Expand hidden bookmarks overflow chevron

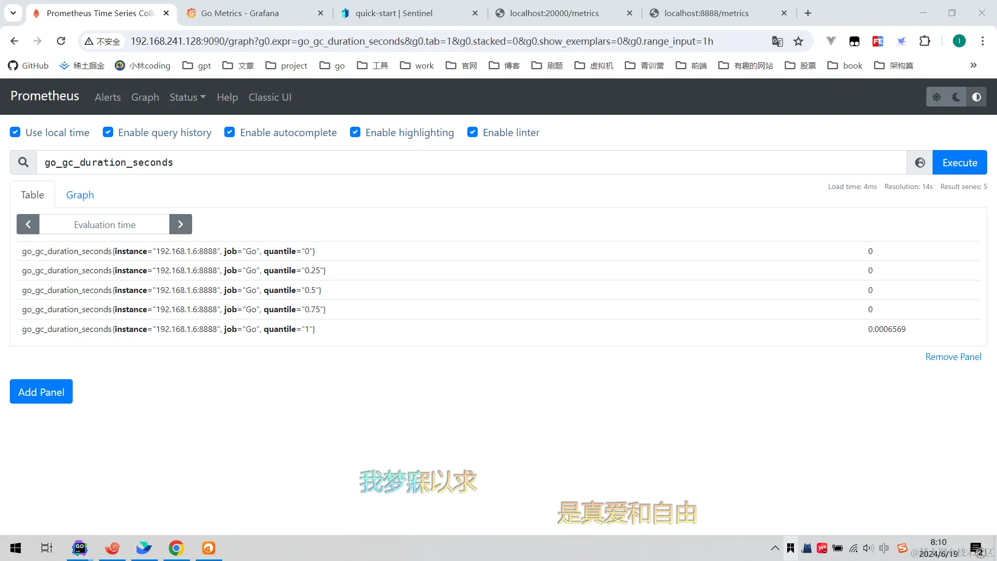tap(973, 65)
